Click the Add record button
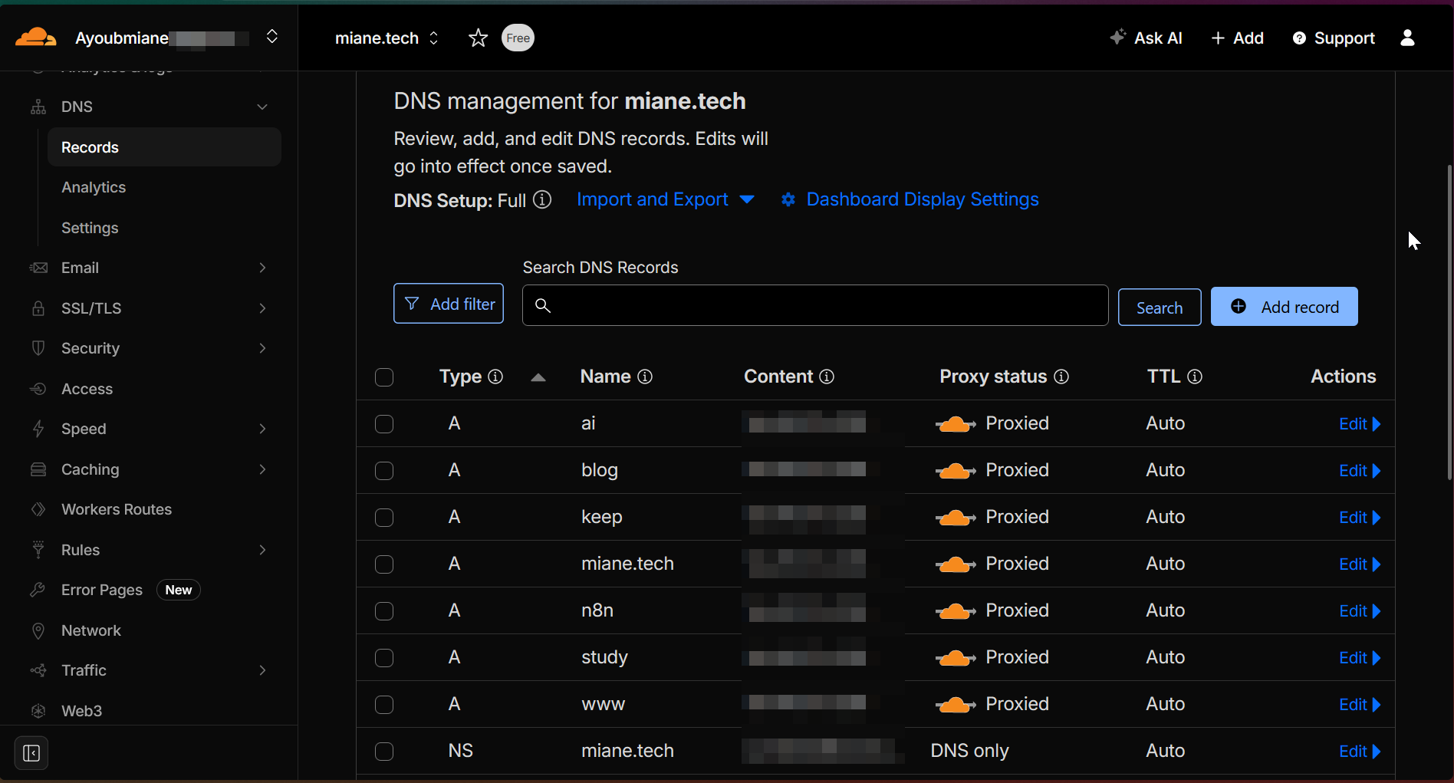 [x=1284, y=307]
